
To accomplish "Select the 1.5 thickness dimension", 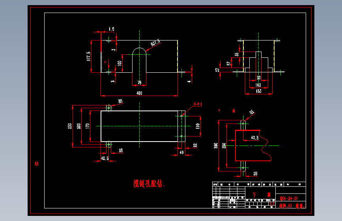I will 112,29.
